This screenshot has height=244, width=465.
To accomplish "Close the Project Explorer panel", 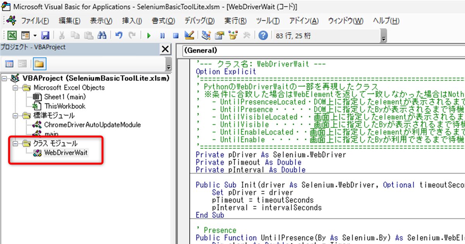I will click(165, 49).
